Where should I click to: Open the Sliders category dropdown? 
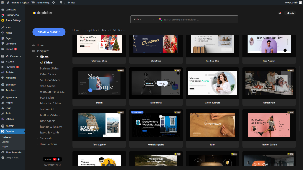tap(144, 19)
